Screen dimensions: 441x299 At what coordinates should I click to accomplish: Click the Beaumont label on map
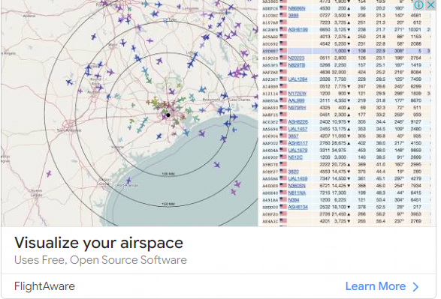click(x=211, y=100)
